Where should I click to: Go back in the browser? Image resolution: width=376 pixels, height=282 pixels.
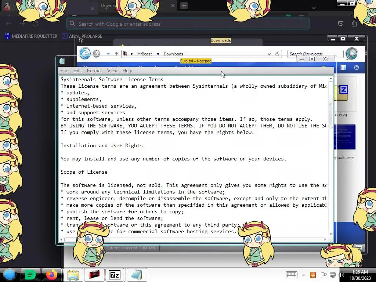9,24
